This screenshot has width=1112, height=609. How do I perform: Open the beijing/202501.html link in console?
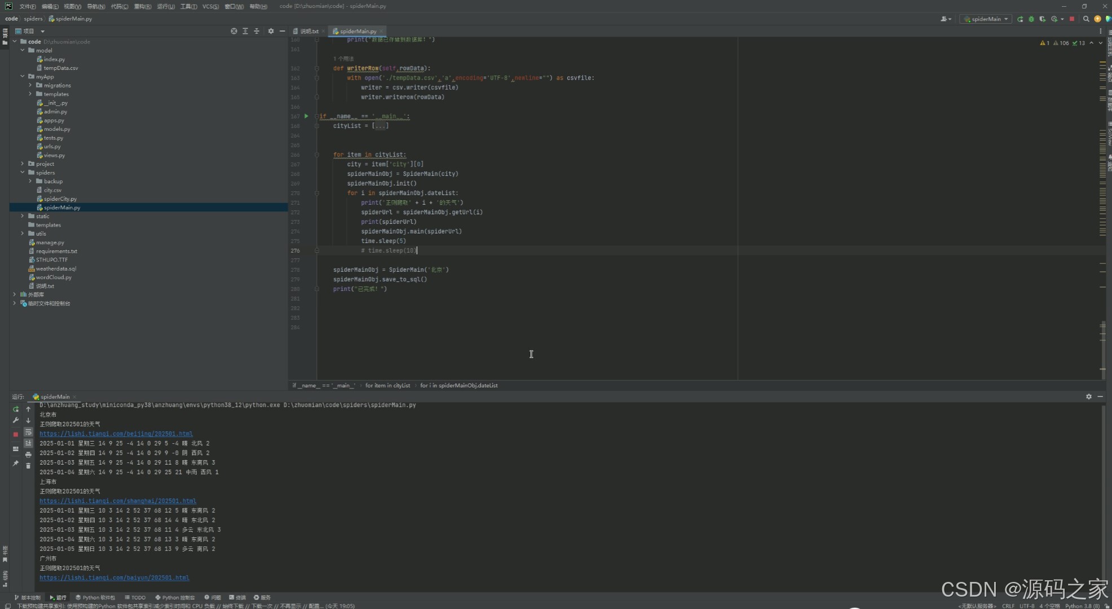[116, 434]
